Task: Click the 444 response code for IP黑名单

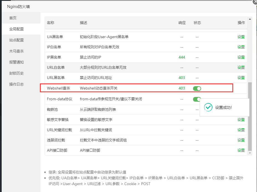Action: [x=182, y=57]
